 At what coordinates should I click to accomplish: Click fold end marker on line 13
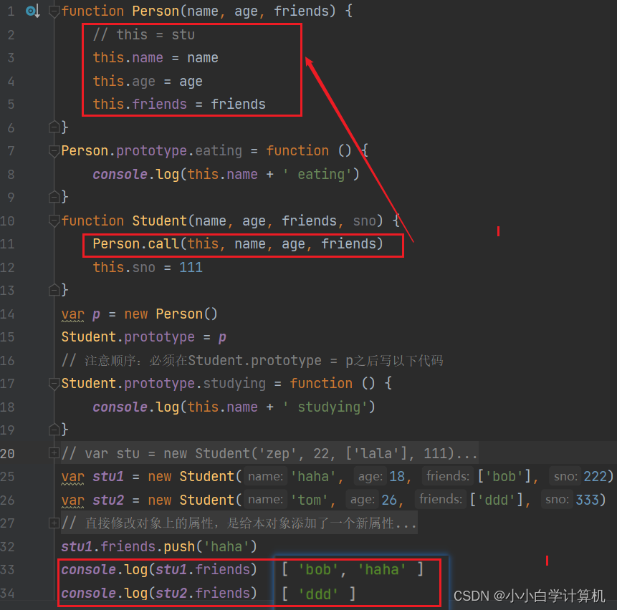54,290
